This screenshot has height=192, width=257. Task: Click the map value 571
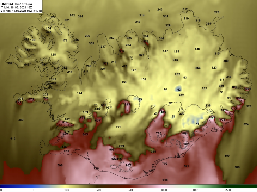[x=106, y=63]
